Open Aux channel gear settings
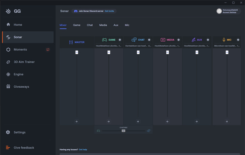Image resolution: width=245 pixels, height=155 pixels. pos(208,40)
